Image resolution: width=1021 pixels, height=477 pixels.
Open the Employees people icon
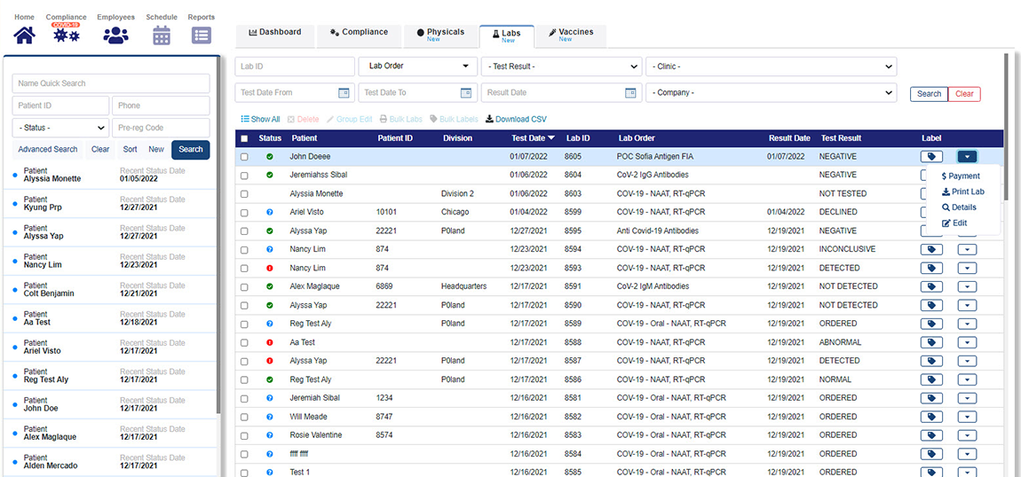click(115, 35)
